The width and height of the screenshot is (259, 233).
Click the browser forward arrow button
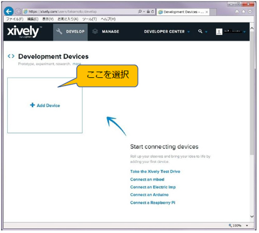tap(18, 11)
